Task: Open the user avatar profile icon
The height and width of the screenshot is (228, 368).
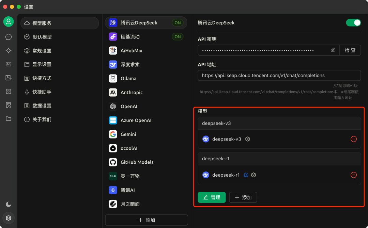Action: point(9,22)
